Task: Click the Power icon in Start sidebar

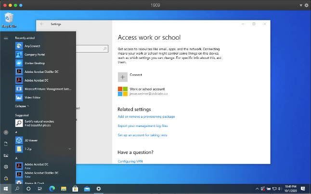Action: [6, 178]
